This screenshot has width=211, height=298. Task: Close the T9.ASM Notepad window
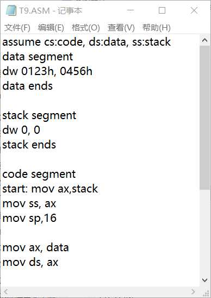(x=194, y=10)
